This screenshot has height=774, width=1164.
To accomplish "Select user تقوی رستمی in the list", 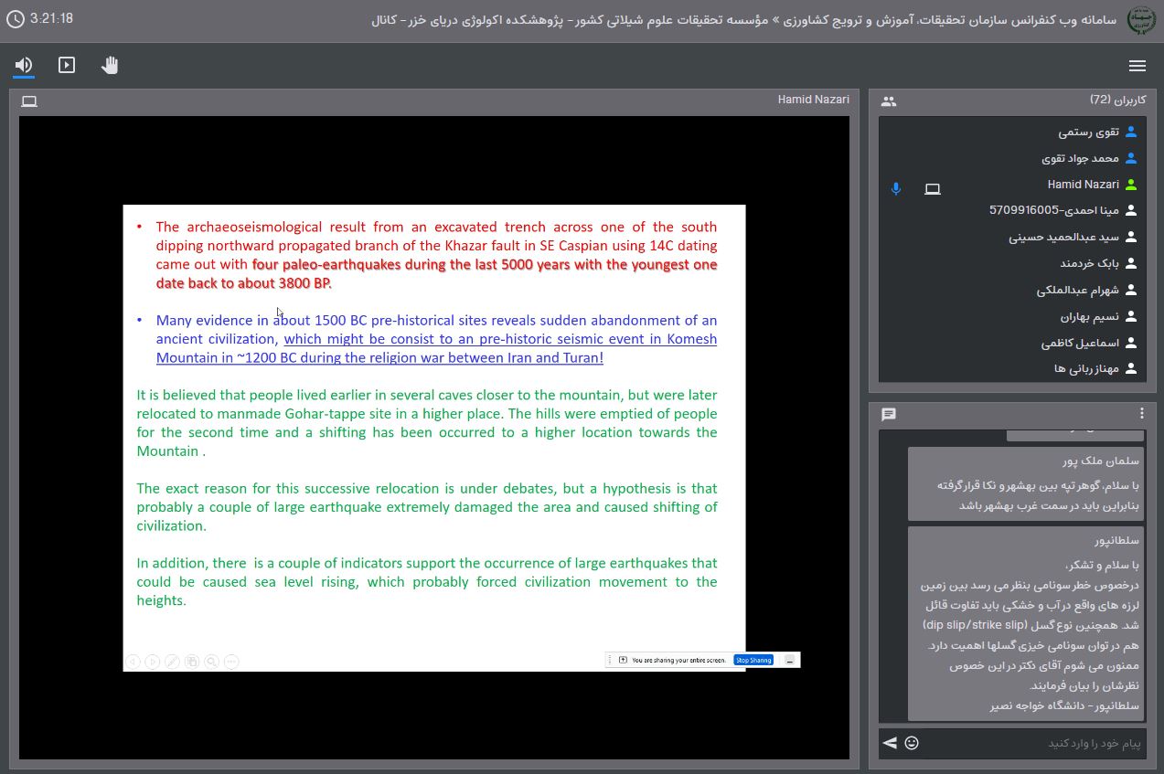I will tap(1013, 132).
